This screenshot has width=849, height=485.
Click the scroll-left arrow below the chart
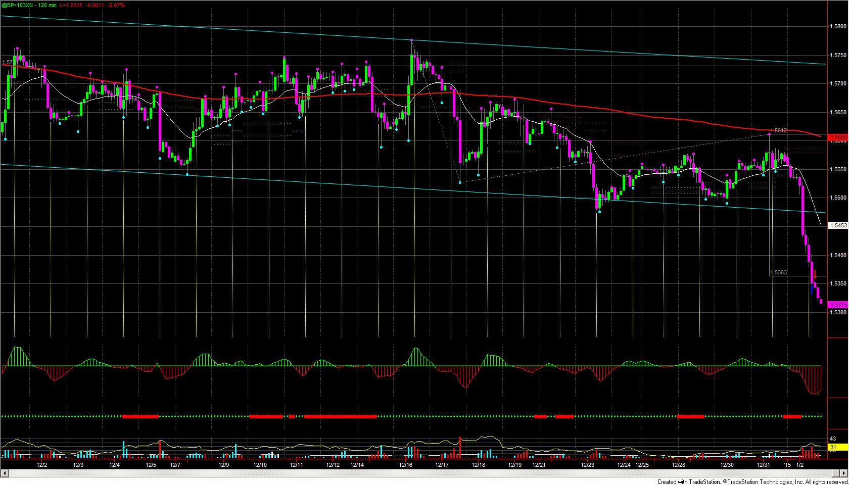tap(5, 473)
